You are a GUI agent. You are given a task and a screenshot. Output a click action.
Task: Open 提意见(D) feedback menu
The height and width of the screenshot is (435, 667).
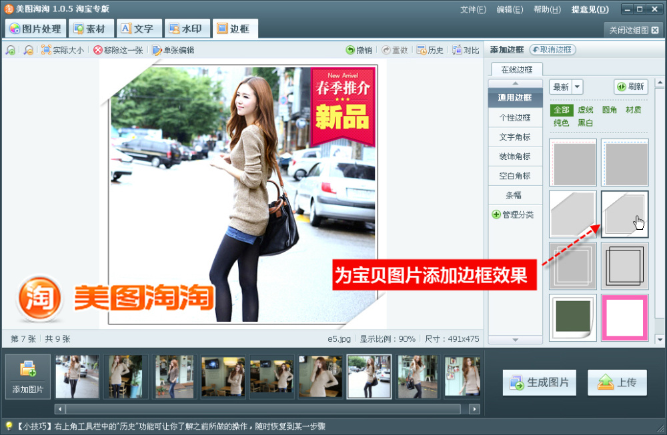pyautogui.click(x=590, y=9)
